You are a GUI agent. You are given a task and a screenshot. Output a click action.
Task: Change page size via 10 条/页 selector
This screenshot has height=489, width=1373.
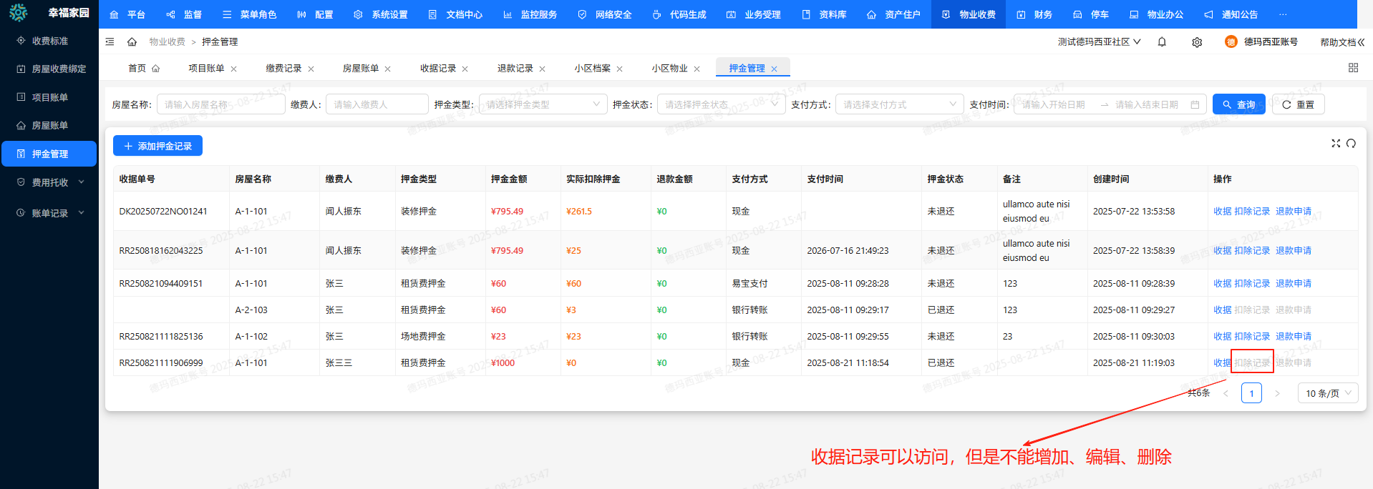coord(1327,393)
